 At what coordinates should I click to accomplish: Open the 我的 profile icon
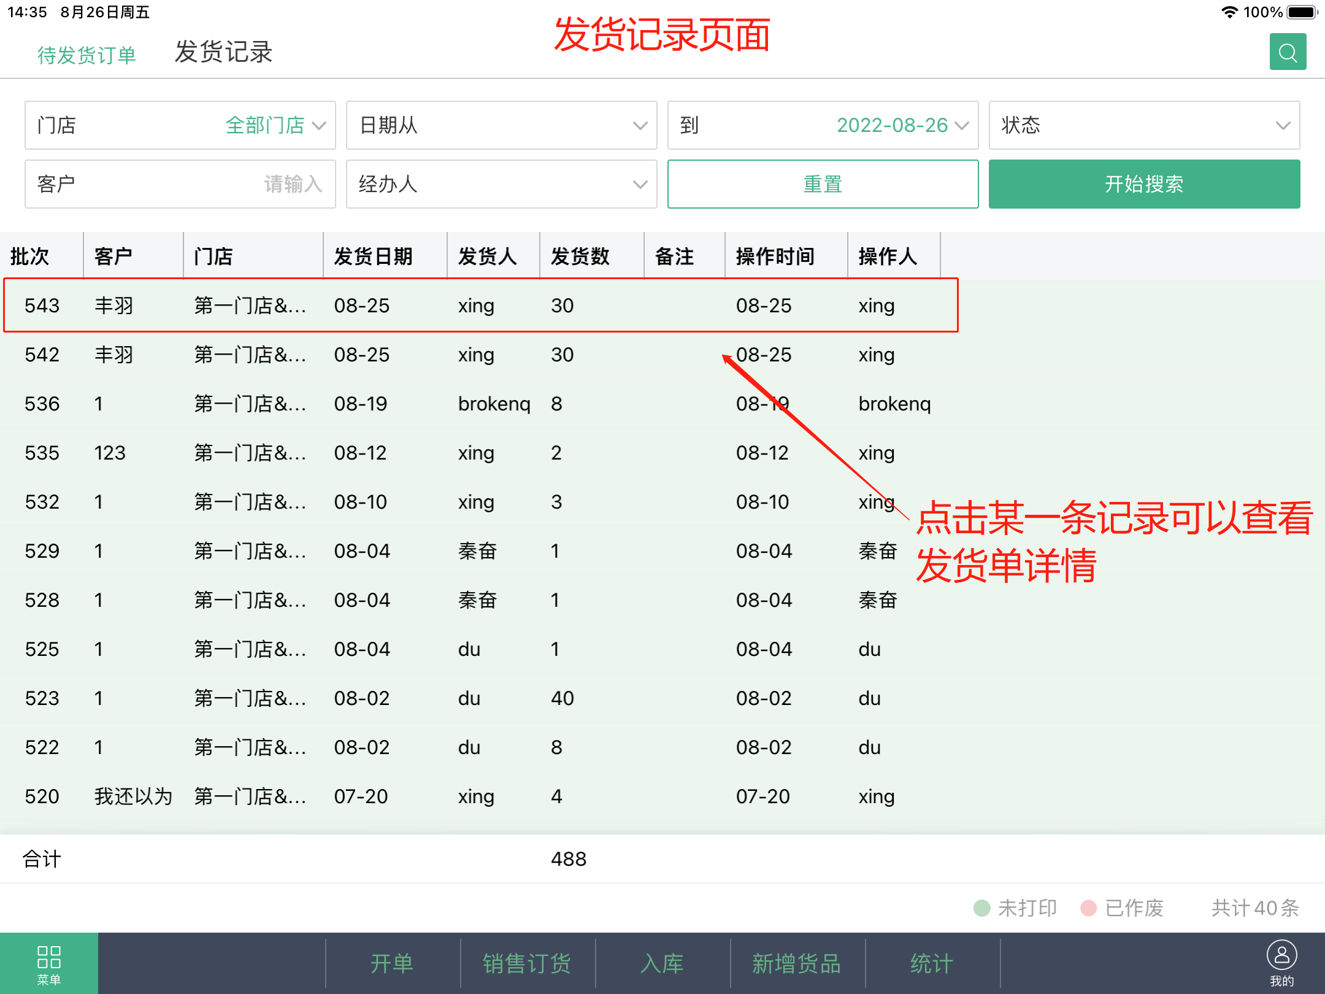pyautogui.click(x=1282, y=963)
